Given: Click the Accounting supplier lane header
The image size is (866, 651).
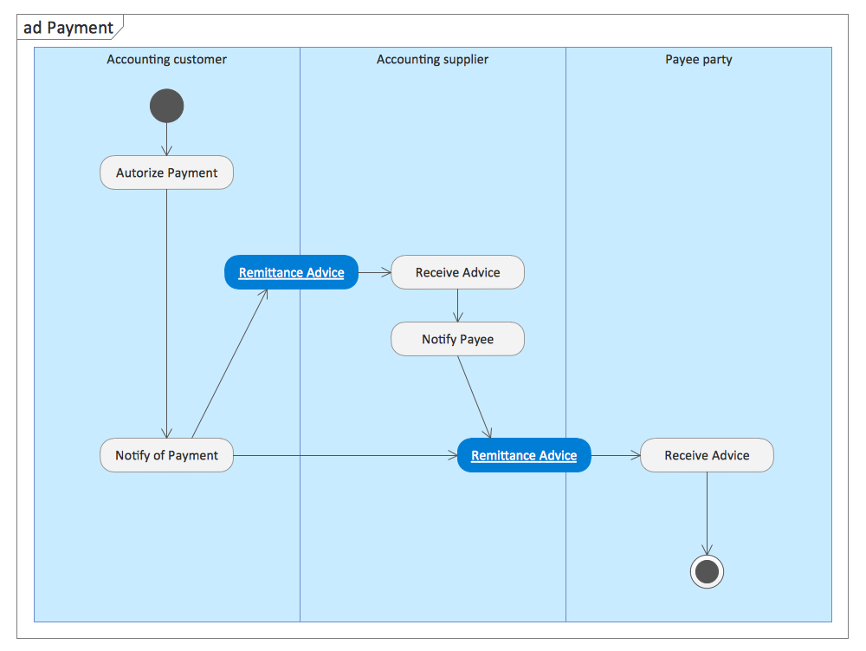Looking at the screenshot, I should (432, 59).
